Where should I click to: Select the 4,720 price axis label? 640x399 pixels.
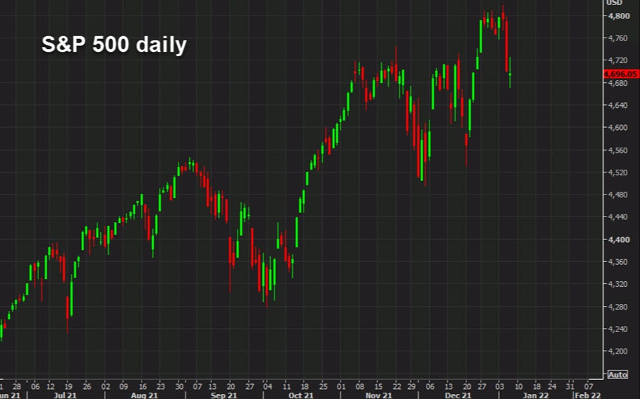[x=619, y=60]
